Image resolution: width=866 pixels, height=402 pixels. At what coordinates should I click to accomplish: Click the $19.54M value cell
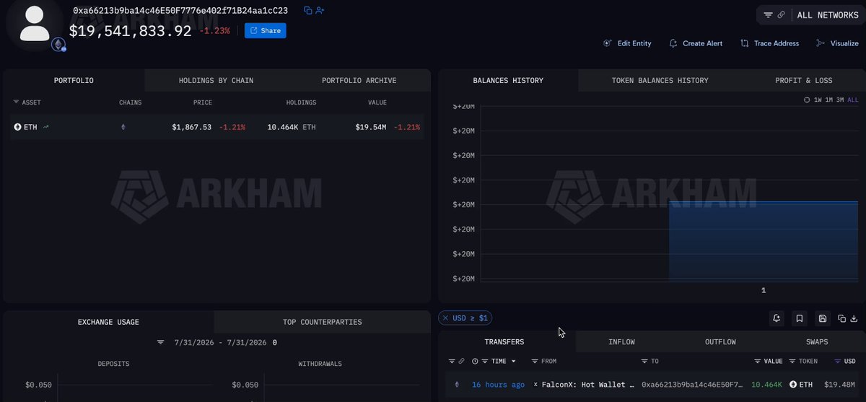(x=371, y=127)
